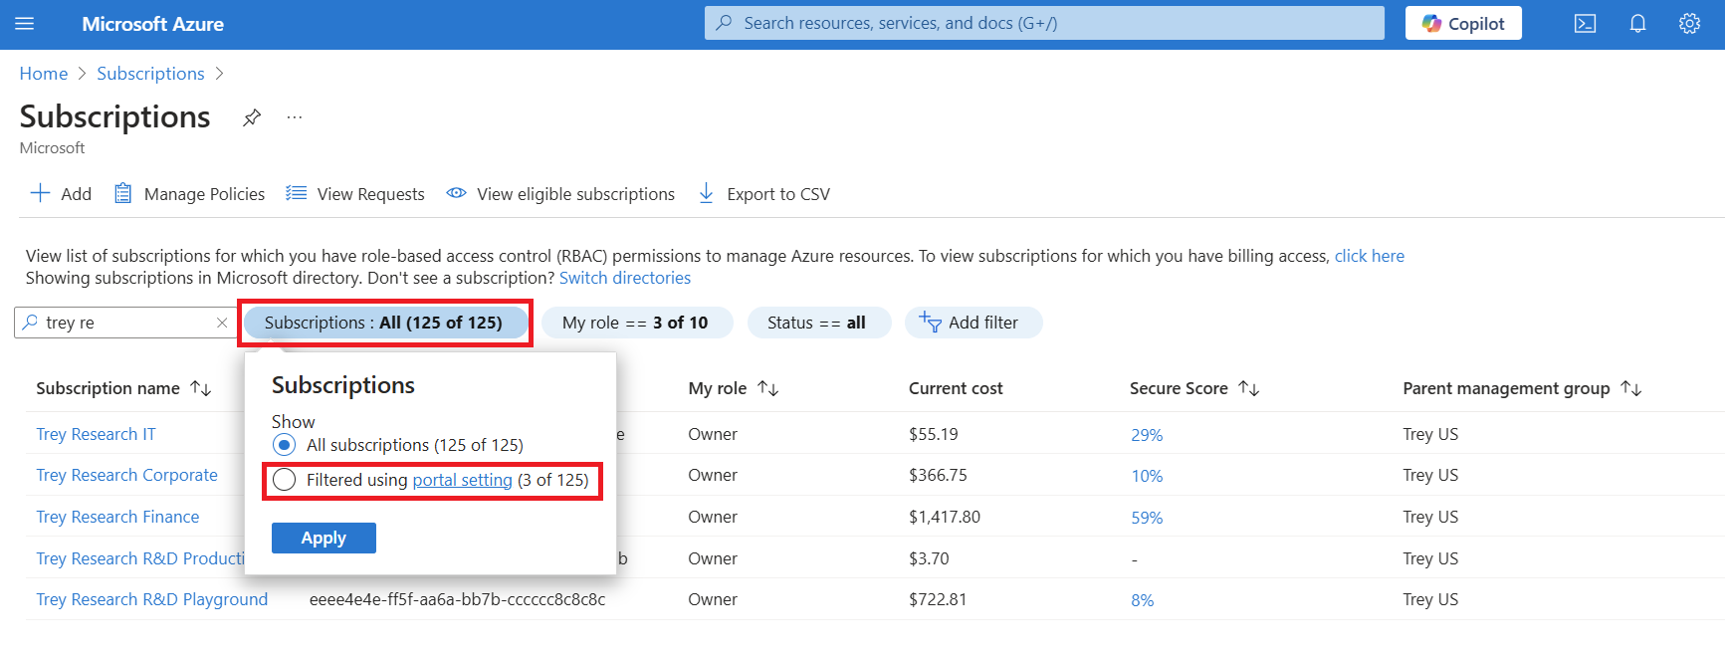
Task: Focus the global search resources box
Action: coord(1044,23)
